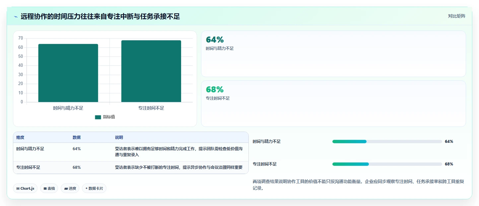Click y-axis value 70 on chart
Image resolution: width=479 pixels, height=206 pixels.
[21, 38]
